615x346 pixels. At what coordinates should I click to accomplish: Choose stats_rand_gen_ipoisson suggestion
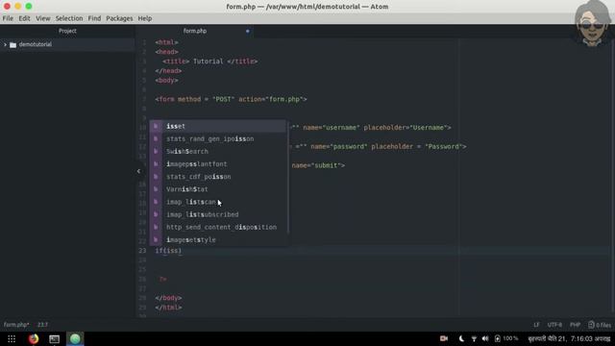click(218, 138)
